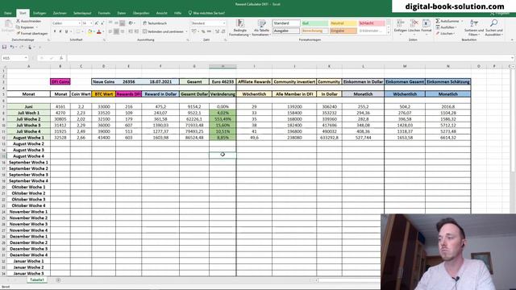This screenshot has height=290, width=516.
Task: Toggle Verbinden und zentrieren merge
Action: pos(163,31)
